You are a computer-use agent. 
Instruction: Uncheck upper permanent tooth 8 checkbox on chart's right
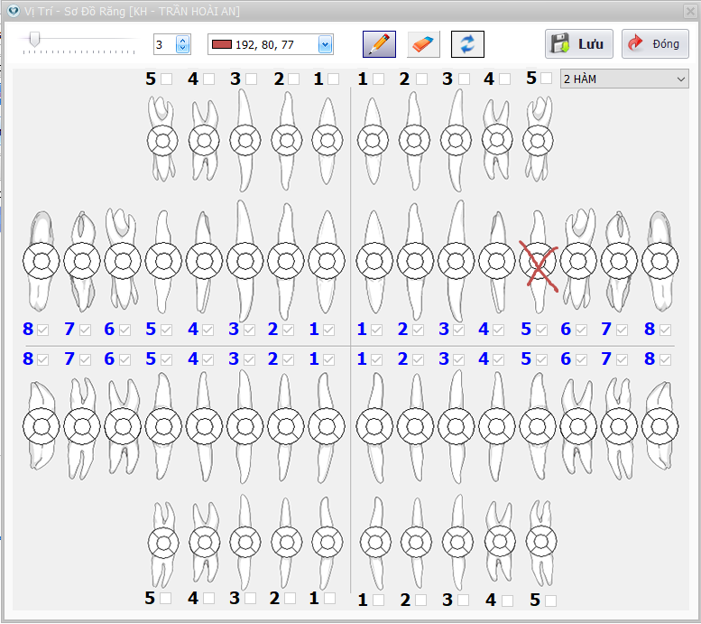(665, 330)
